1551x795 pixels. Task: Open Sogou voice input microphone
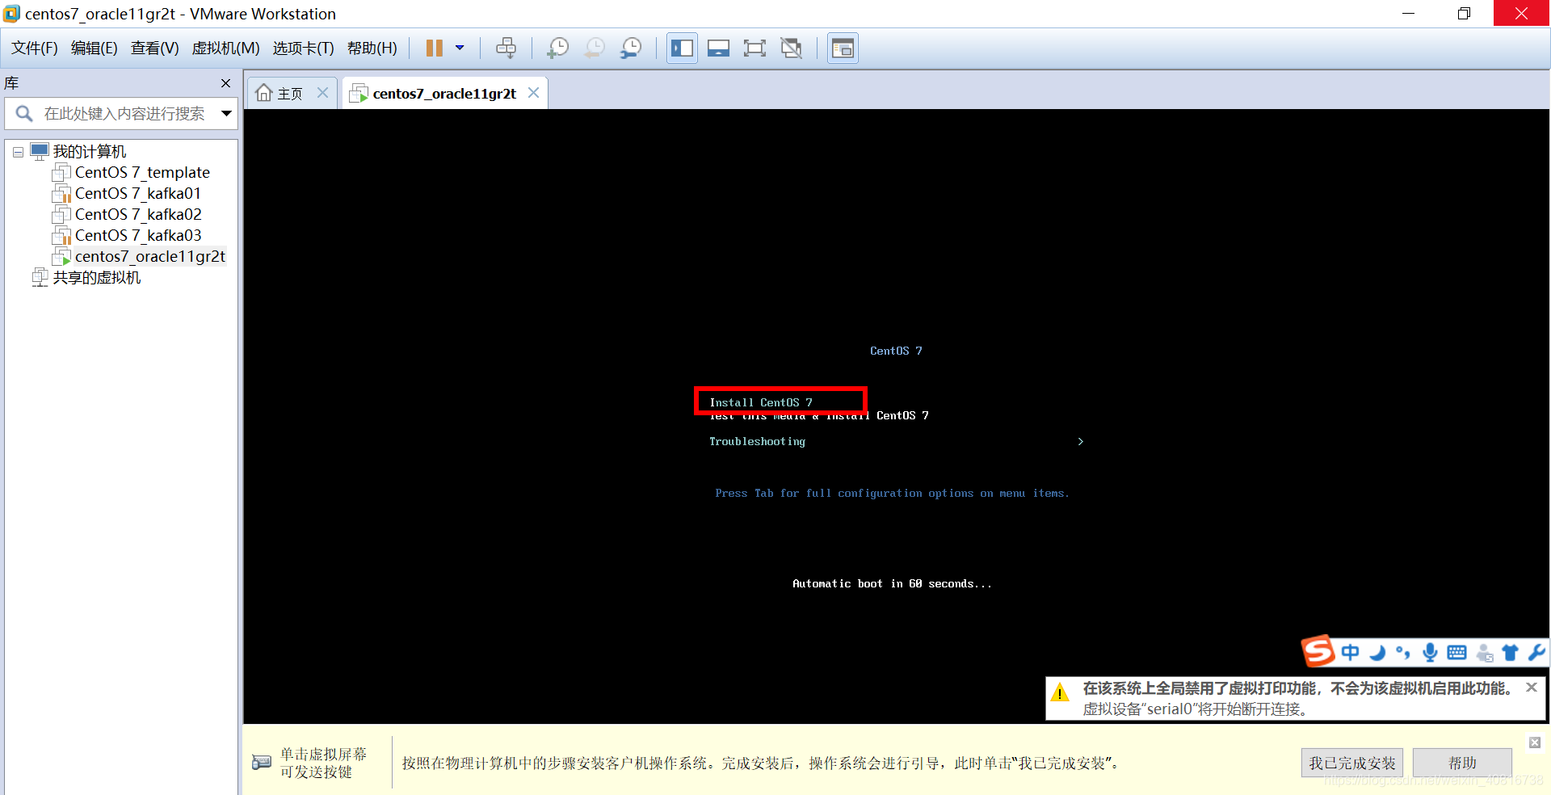(x=1430, y=652)
